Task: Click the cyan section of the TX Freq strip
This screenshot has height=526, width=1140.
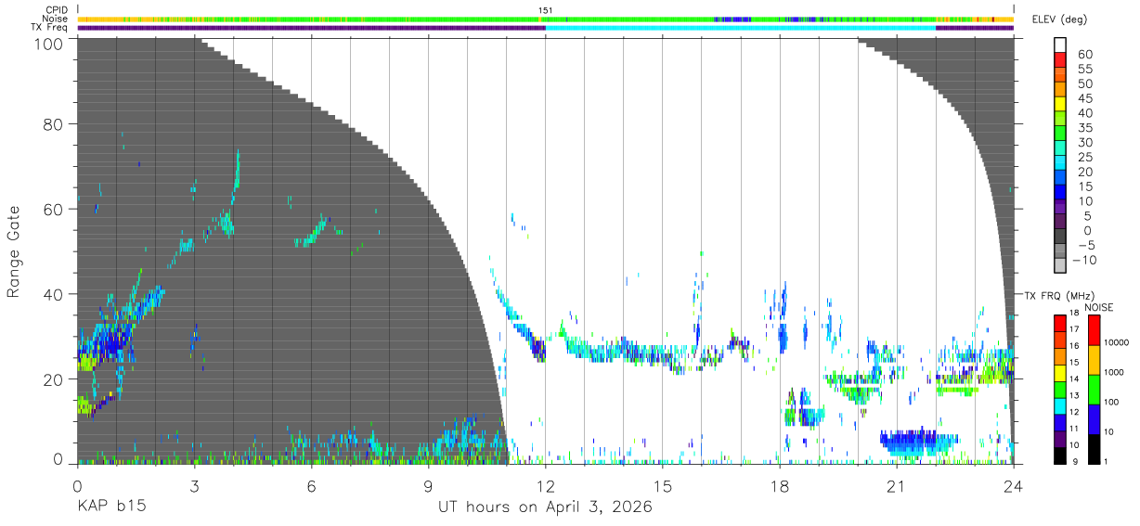Action: (741, 27)
